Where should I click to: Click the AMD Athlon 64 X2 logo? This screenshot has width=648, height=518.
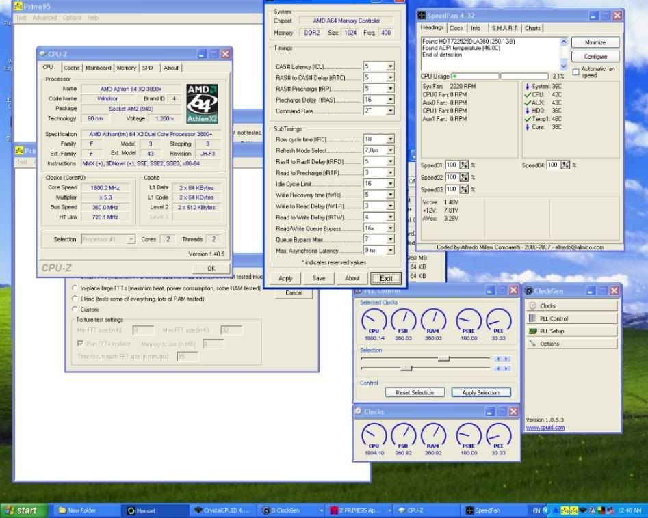pos(202,103)
